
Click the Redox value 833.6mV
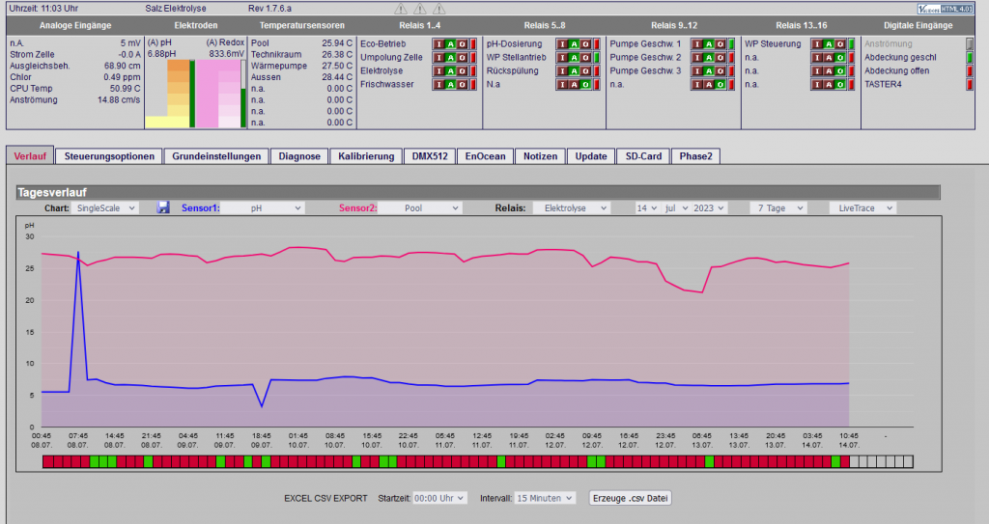[226, 54]
